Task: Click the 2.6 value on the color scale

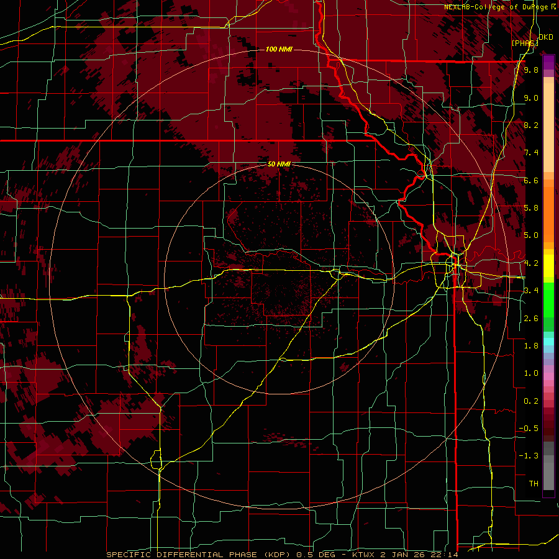Action: pyautogui.click(x=531, y=319)
